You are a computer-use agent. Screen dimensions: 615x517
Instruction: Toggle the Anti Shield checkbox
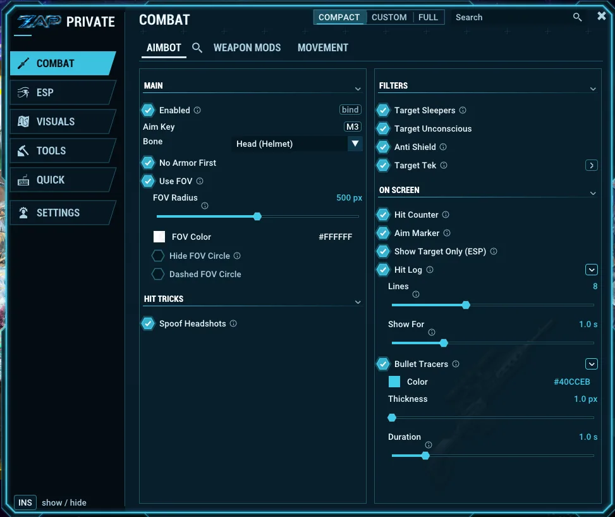pyautogui.click(x=383, y=147)
